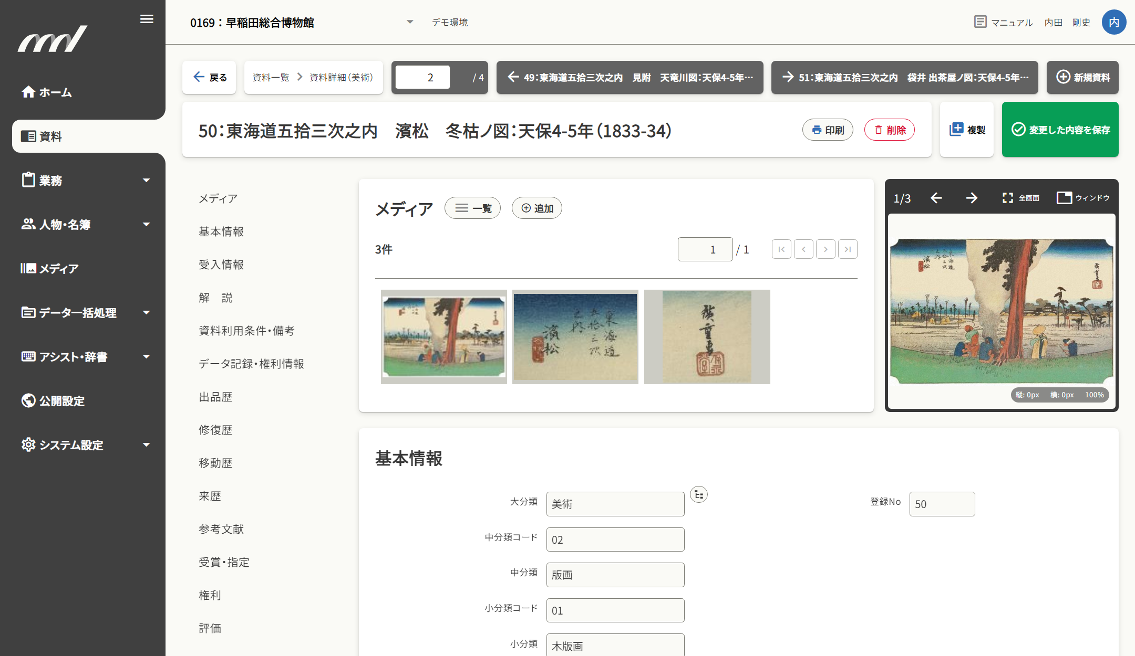Click the user avatar 内
The image size is (1135, 656).
(1113, 22)
